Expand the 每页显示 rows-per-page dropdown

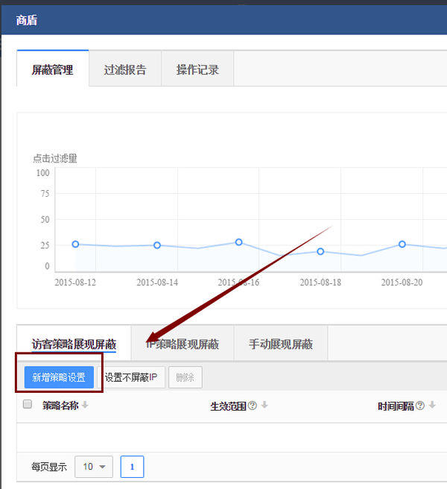[94, 467]
